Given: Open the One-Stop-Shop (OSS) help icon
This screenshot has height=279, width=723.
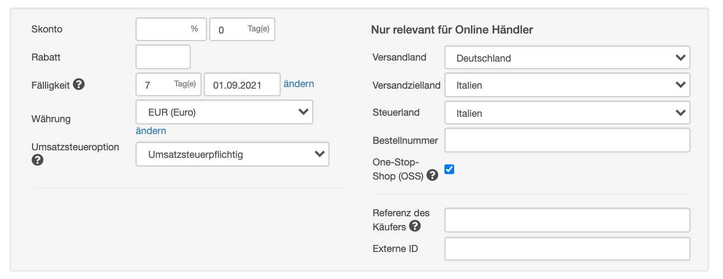Looking at the screenshot, I should (432, 175).
